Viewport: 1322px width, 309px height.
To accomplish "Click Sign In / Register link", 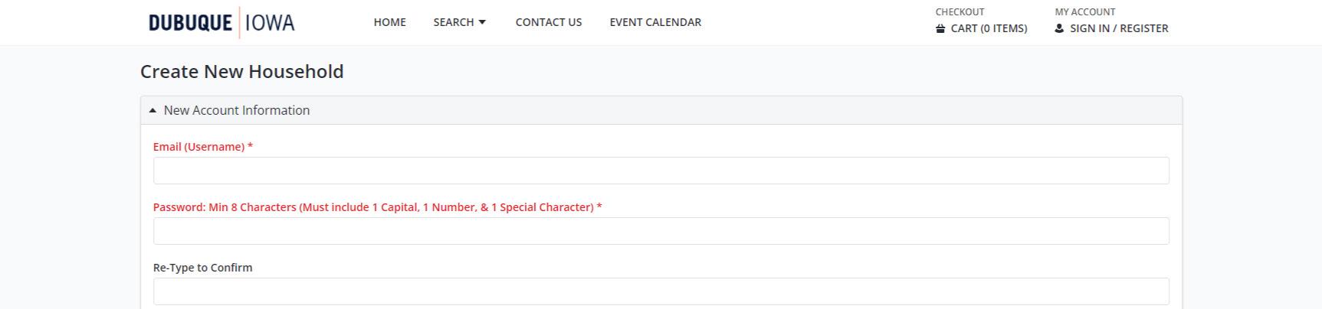I will [x=1119, y=28].
